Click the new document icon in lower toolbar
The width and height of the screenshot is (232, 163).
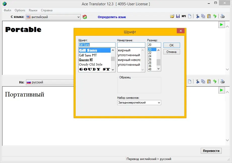(190, 81)
